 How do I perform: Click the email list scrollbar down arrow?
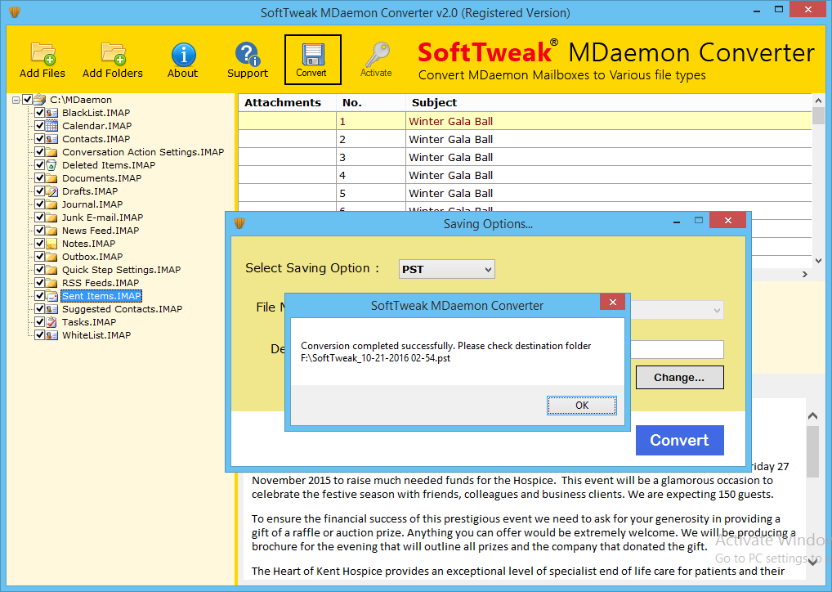(818, 261)
